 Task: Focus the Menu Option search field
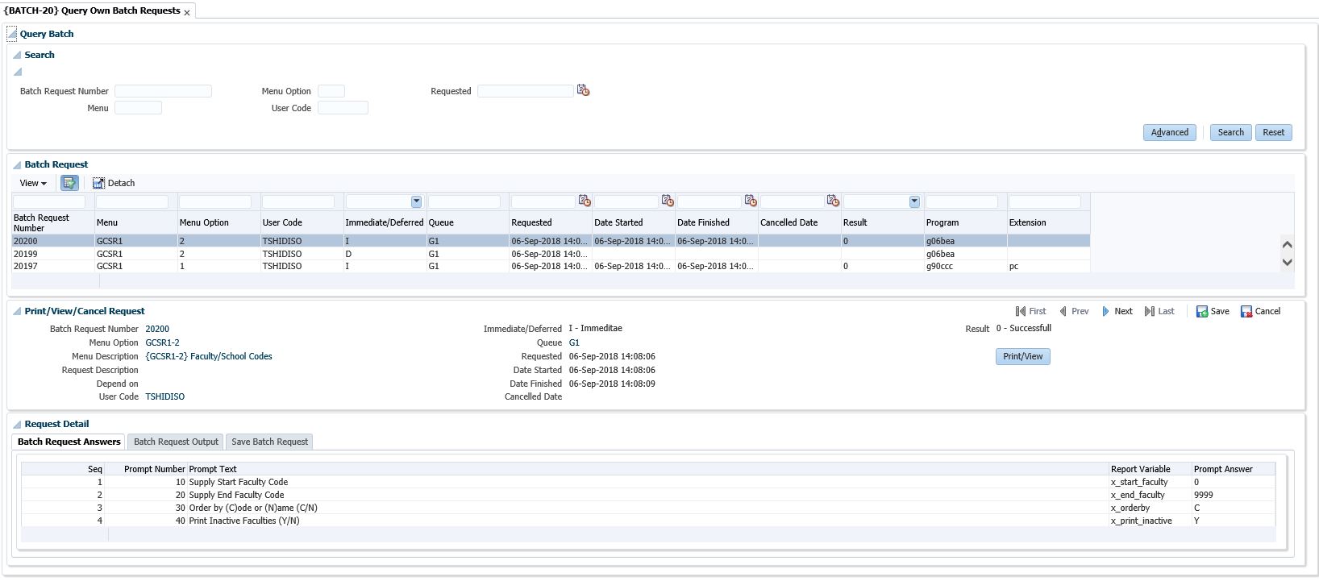(x=331, y=91)
